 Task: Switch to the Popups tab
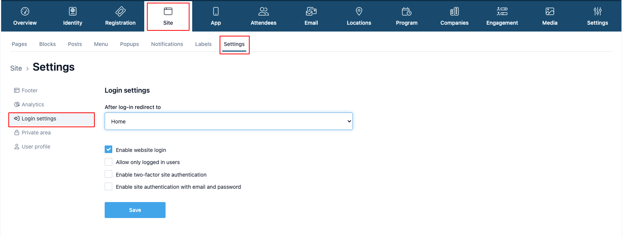coord(129,44)
